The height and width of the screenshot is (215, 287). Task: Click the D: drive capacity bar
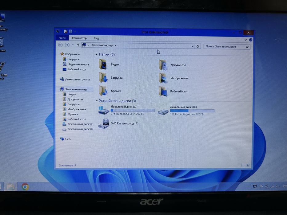click(192, 111)
